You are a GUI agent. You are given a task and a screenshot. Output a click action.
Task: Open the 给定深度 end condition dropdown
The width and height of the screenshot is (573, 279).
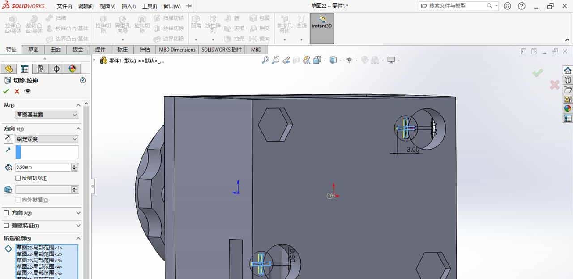[47, 139]
